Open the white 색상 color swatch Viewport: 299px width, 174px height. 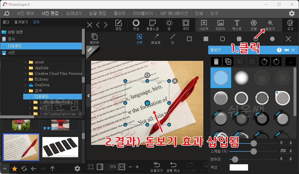point(239,167)
